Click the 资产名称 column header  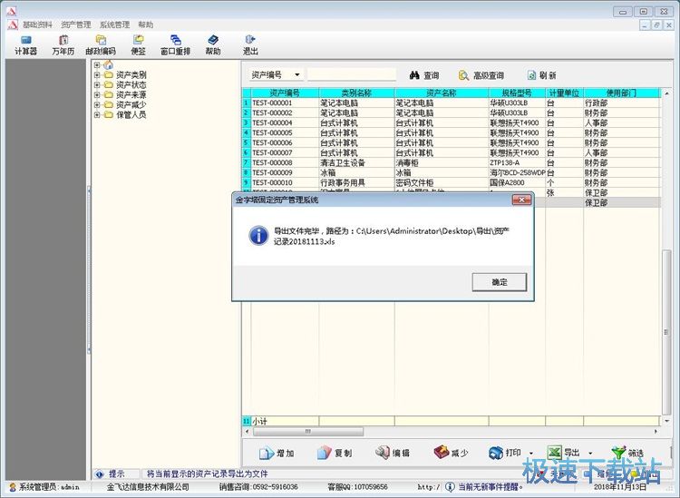point(442,93)
